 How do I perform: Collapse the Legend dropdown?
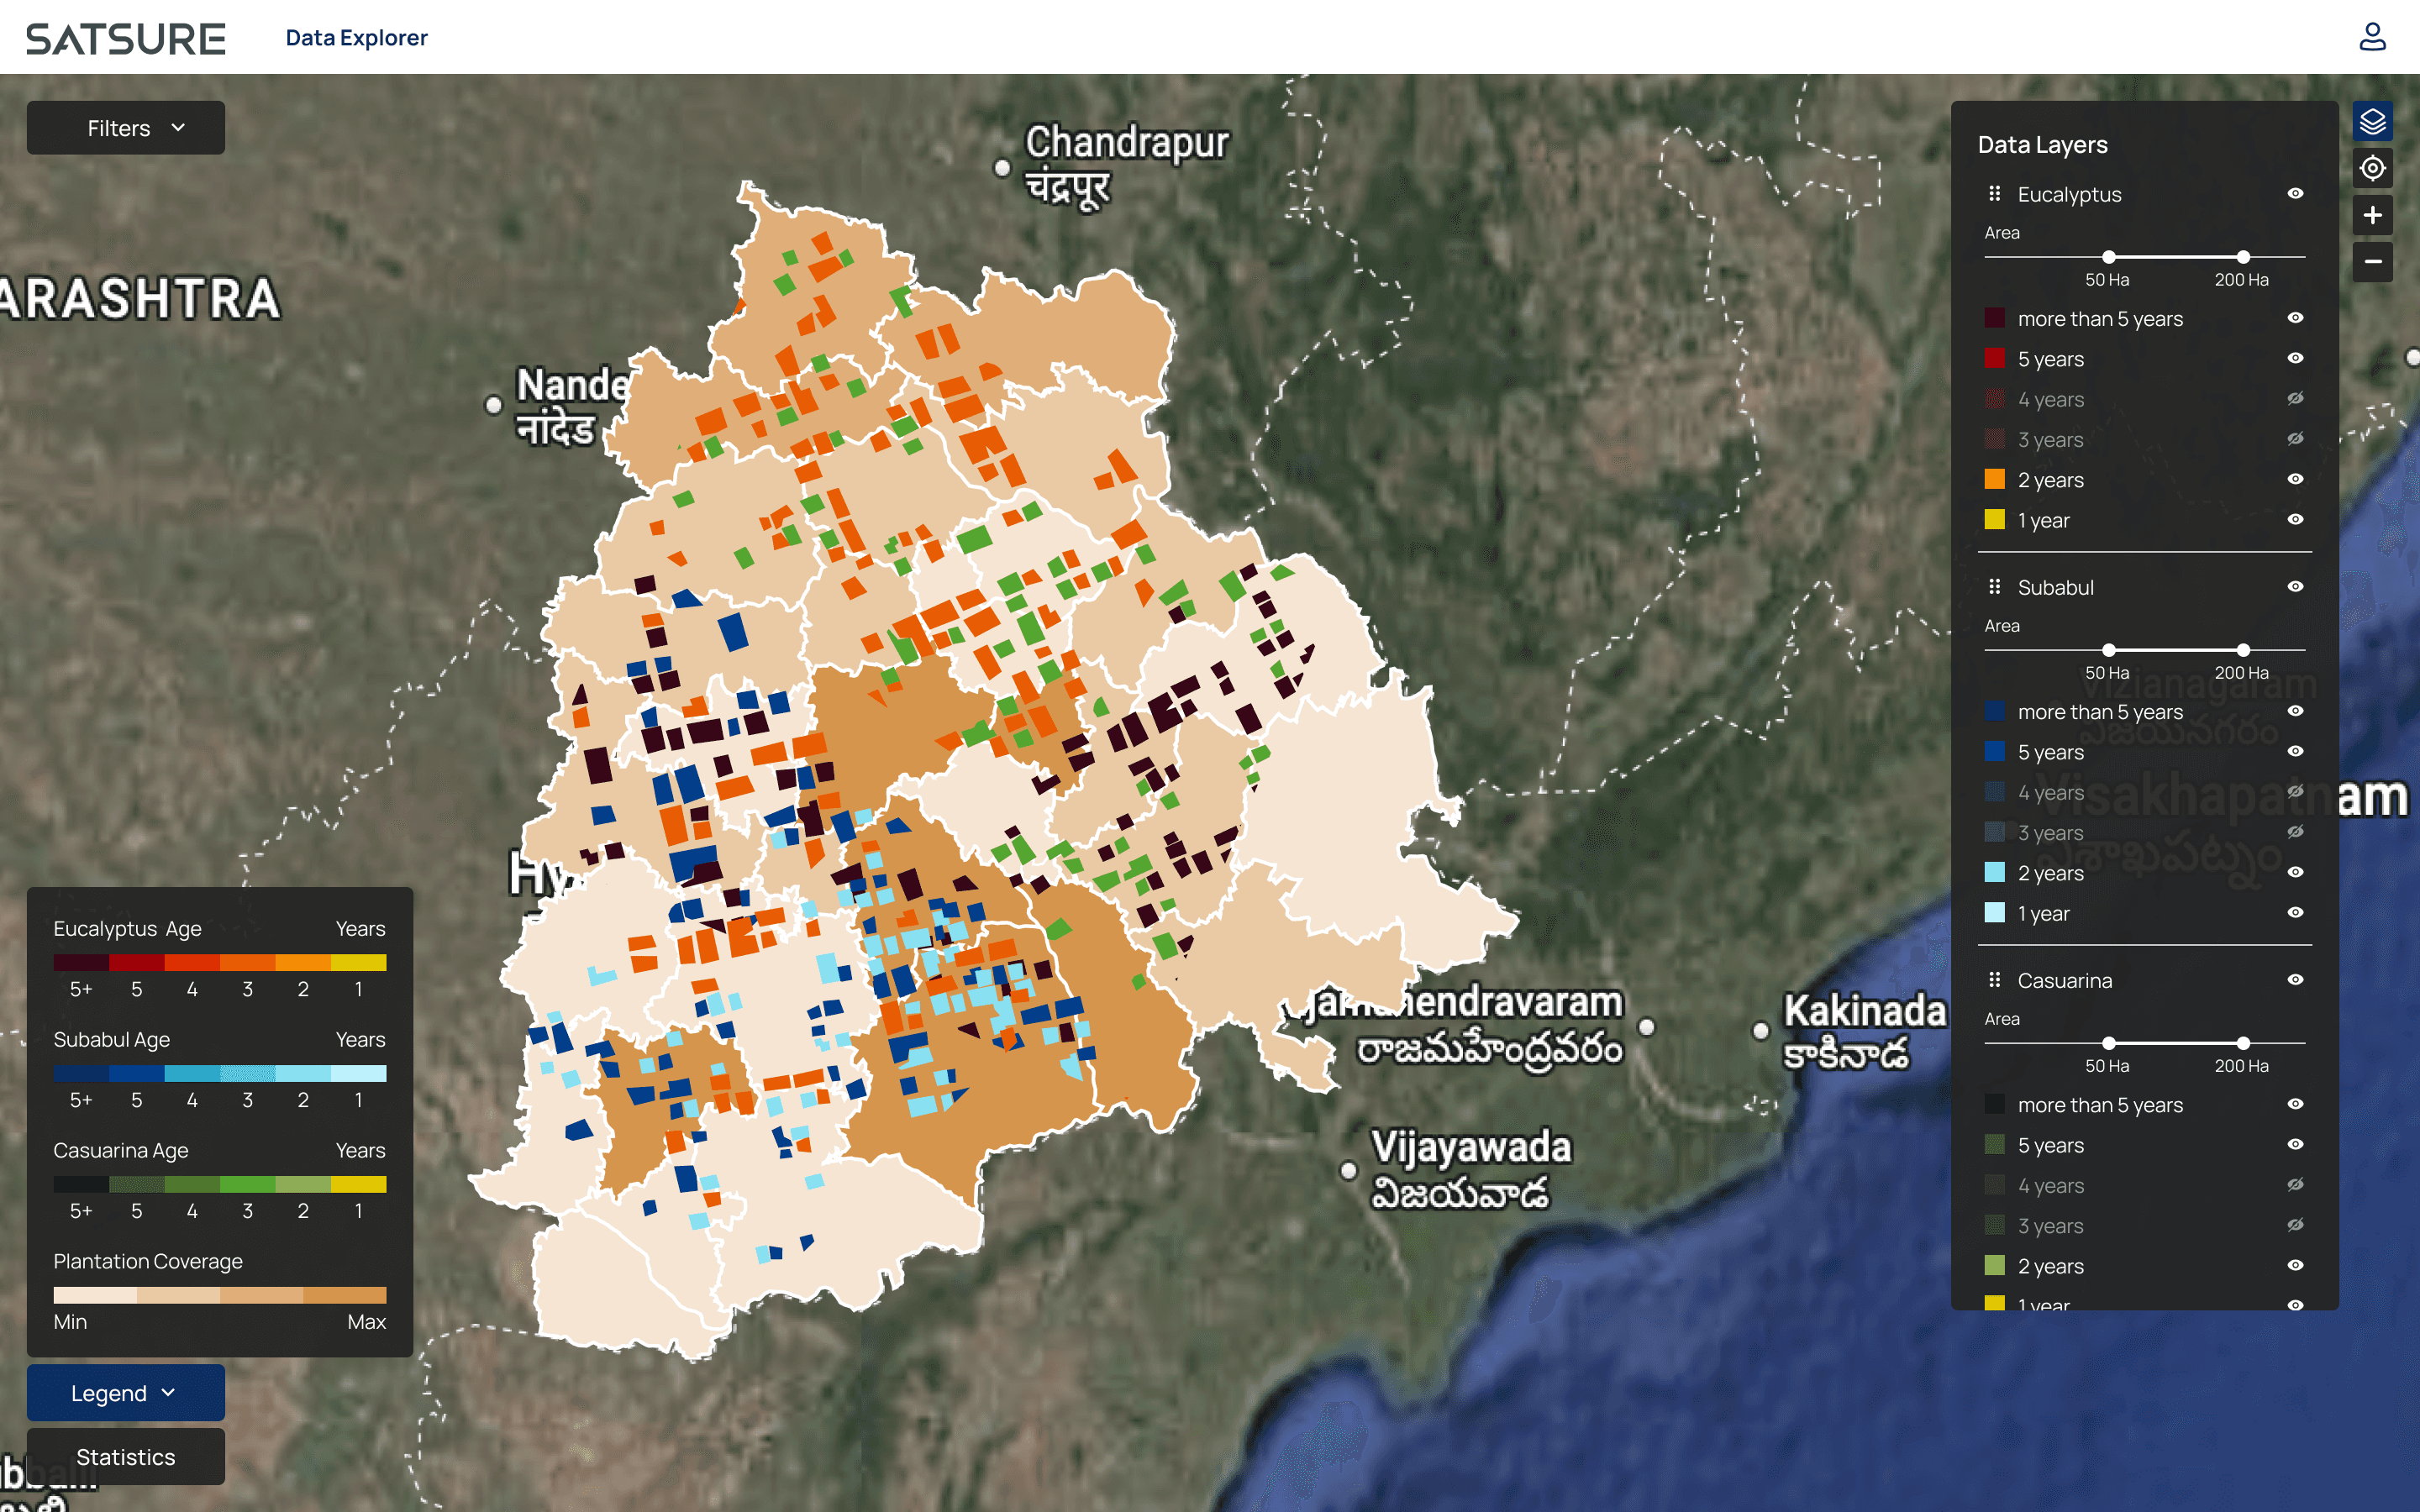tap(126, 1392)
